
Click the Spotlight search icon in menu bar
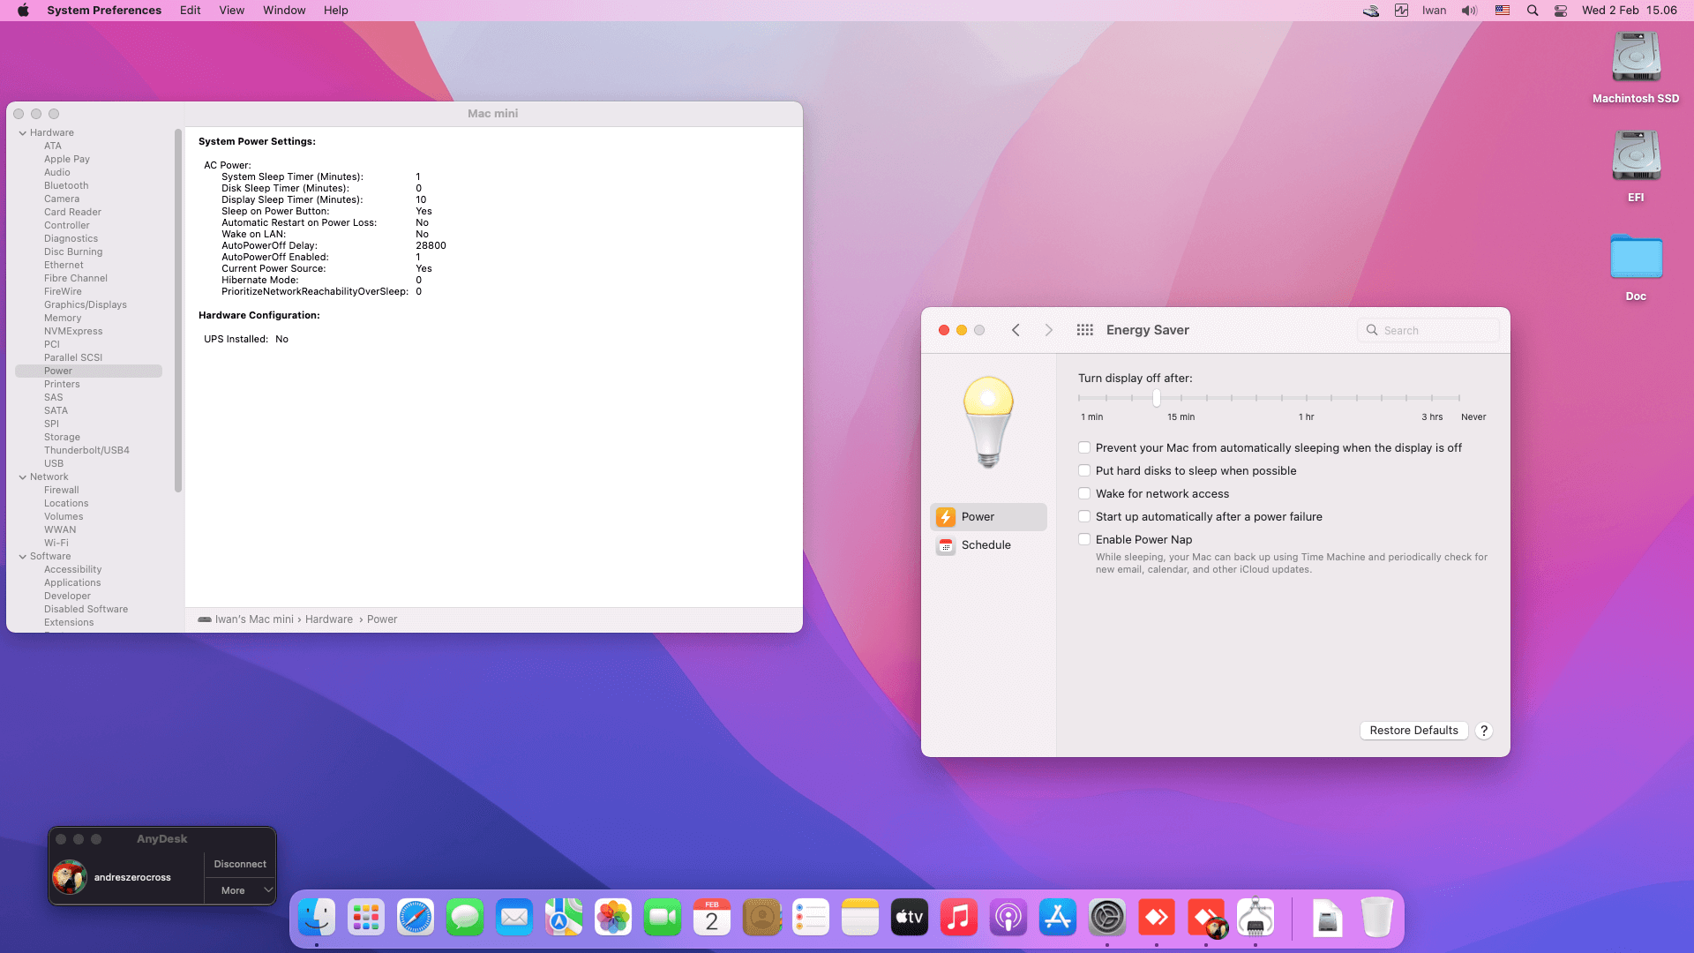[x=1533, y=11]
